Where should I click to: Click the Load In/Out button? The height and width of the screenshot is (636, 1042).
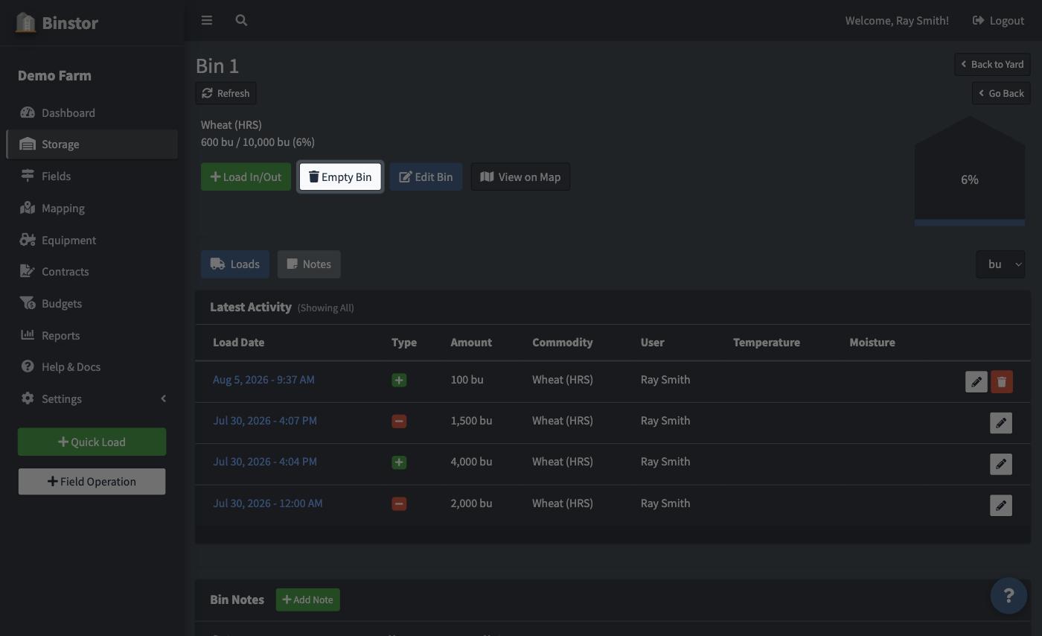(246, 177)
